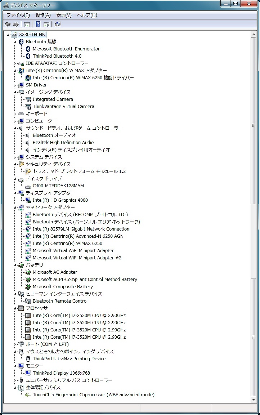Image resolution: width=260 pixels, height=415 pixels.
Task: Maximize the デバイス マネージャー window
Action: (235, 4)
